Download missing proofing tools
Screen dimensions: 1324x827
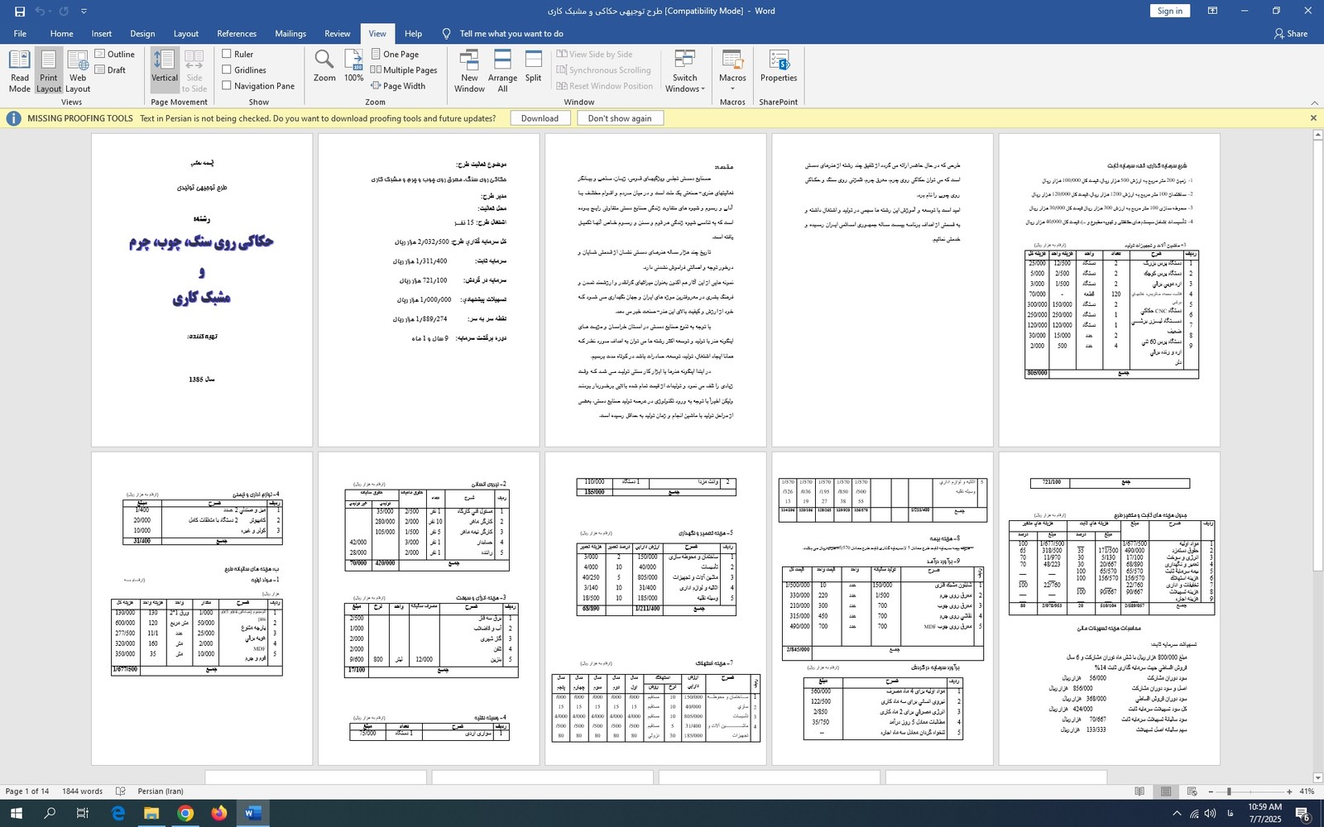pyautogui.click(x=540, y=118)
